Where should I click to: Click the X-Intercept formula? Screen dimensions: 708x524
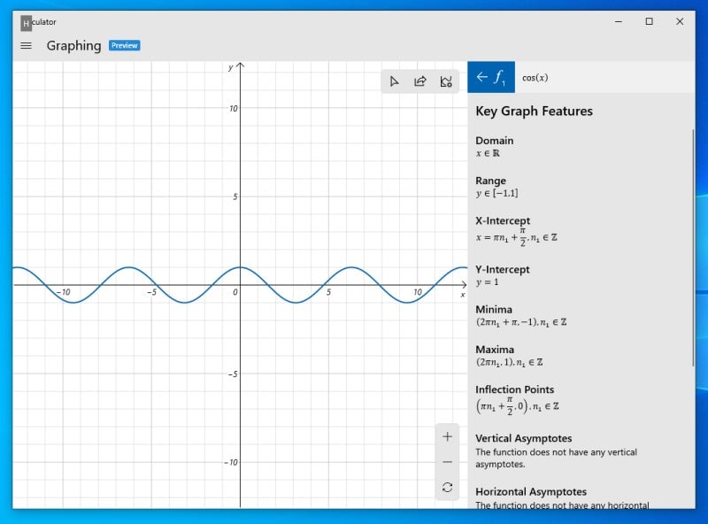click(x=516, y=235)
